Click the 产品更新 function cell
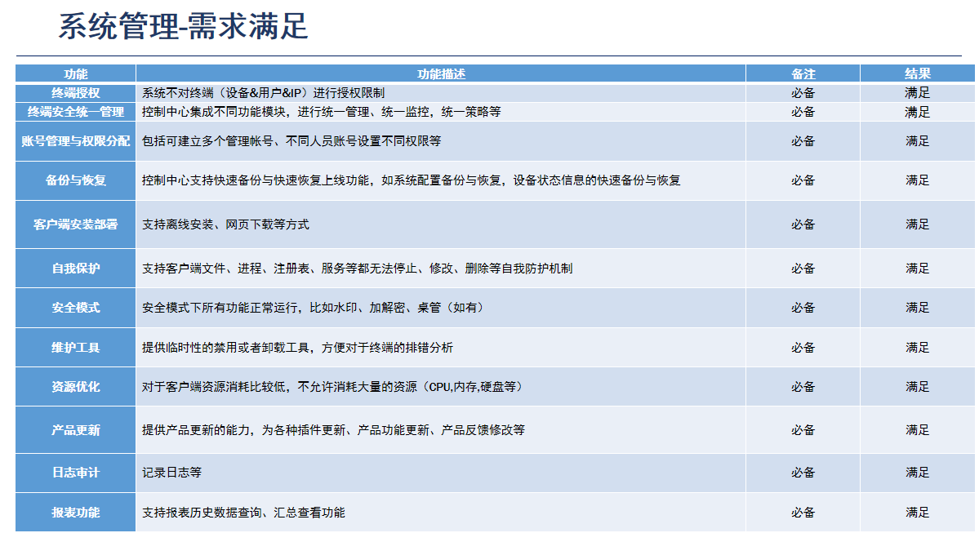This screenshot has height=533, width=979. (76, 430)
